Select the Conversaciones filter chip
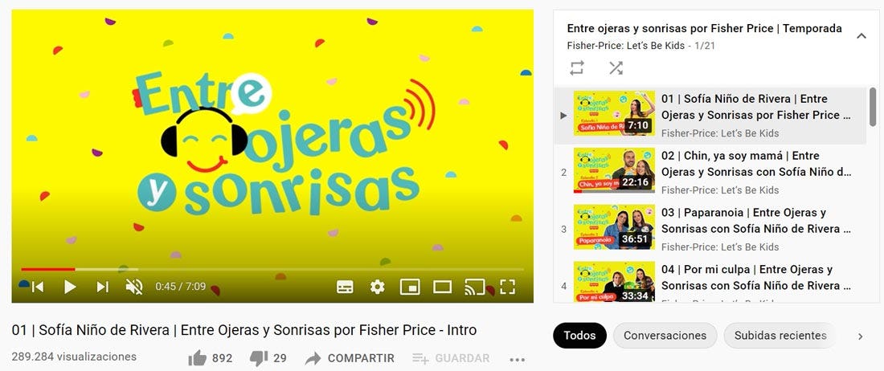Screen dimensions: 884x371 (x=665, y=336)
